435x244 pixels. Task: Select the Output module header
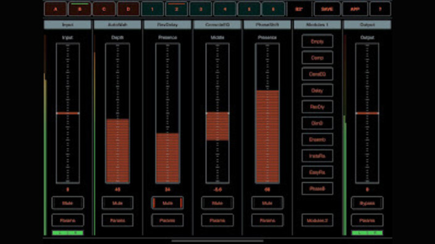pyautogui.click(x=367, y=25)
